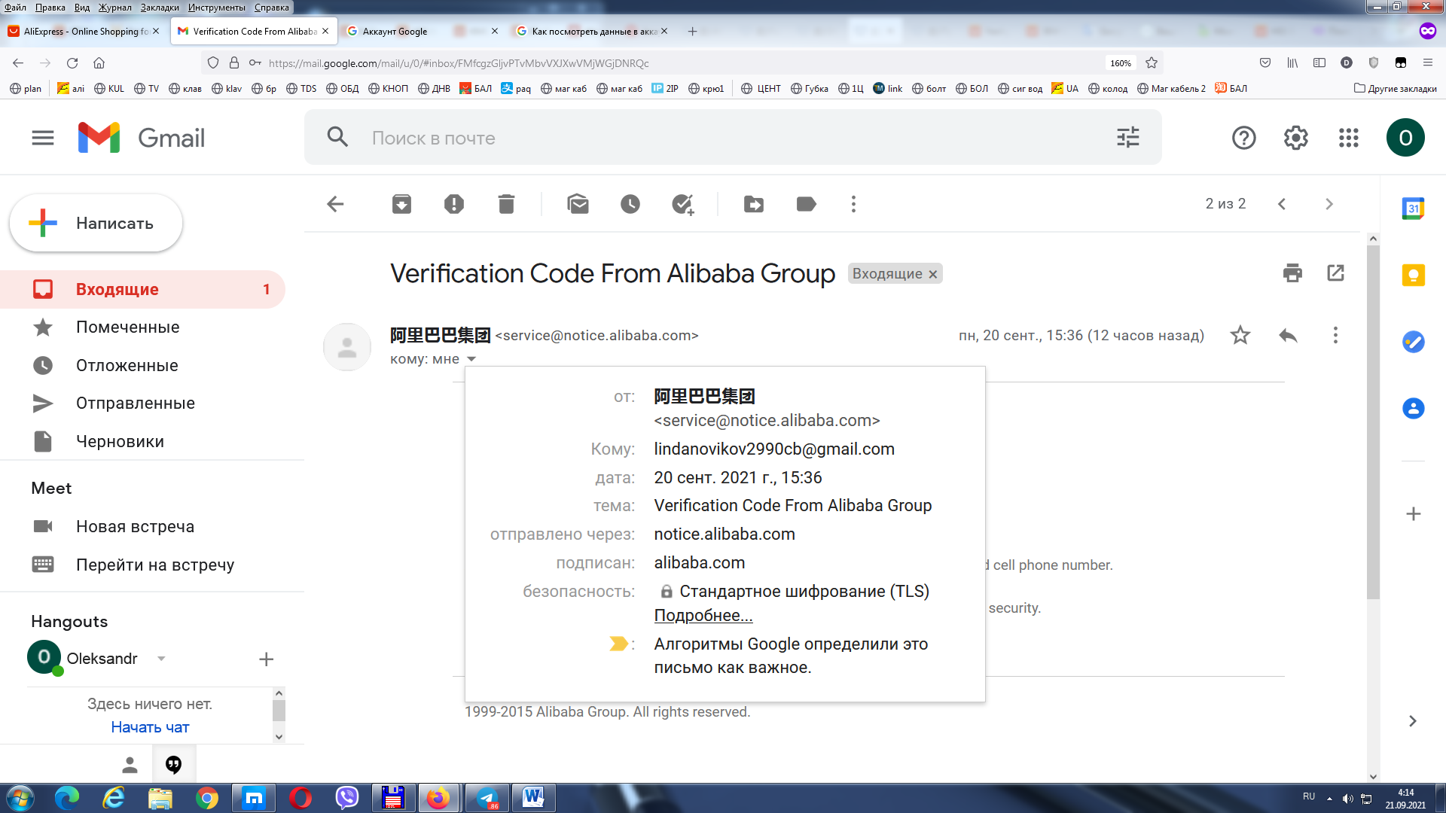
Task: Open Telegram from Windows taskbar
Action: 487,798
